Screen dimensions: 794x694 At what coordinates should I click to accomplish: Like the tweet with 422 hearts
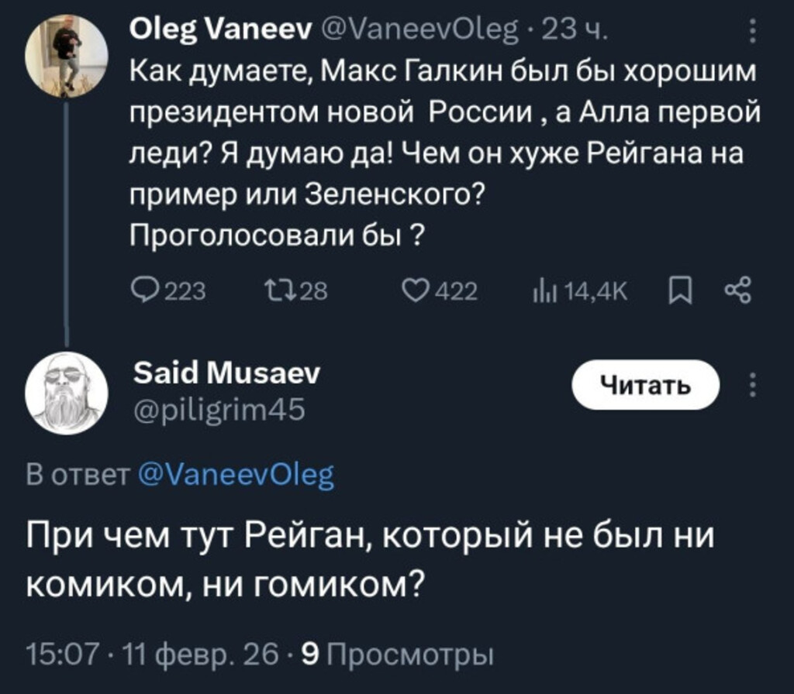tap(416, 290)
